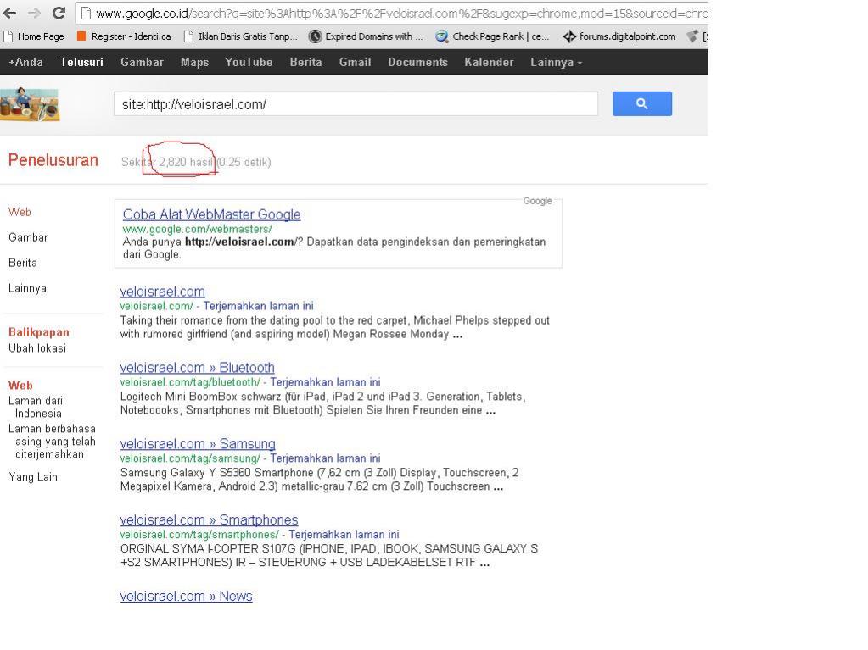Expand Lainnya in the left sidebar
The image size is (868, 650).
pos(28,288)
